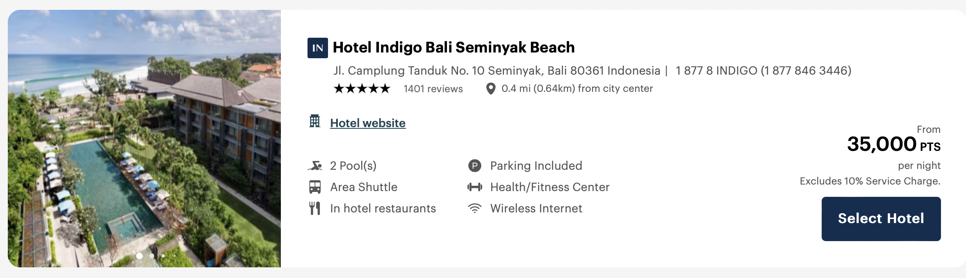Select the first photo carousel dot
966x278 pixels.
tap(139, 256)
